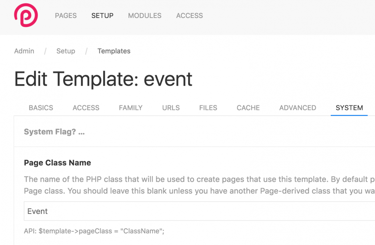Open the Modules menu in top navigation
The height and width of the screenshot is (245, 375).
[145, 16]
